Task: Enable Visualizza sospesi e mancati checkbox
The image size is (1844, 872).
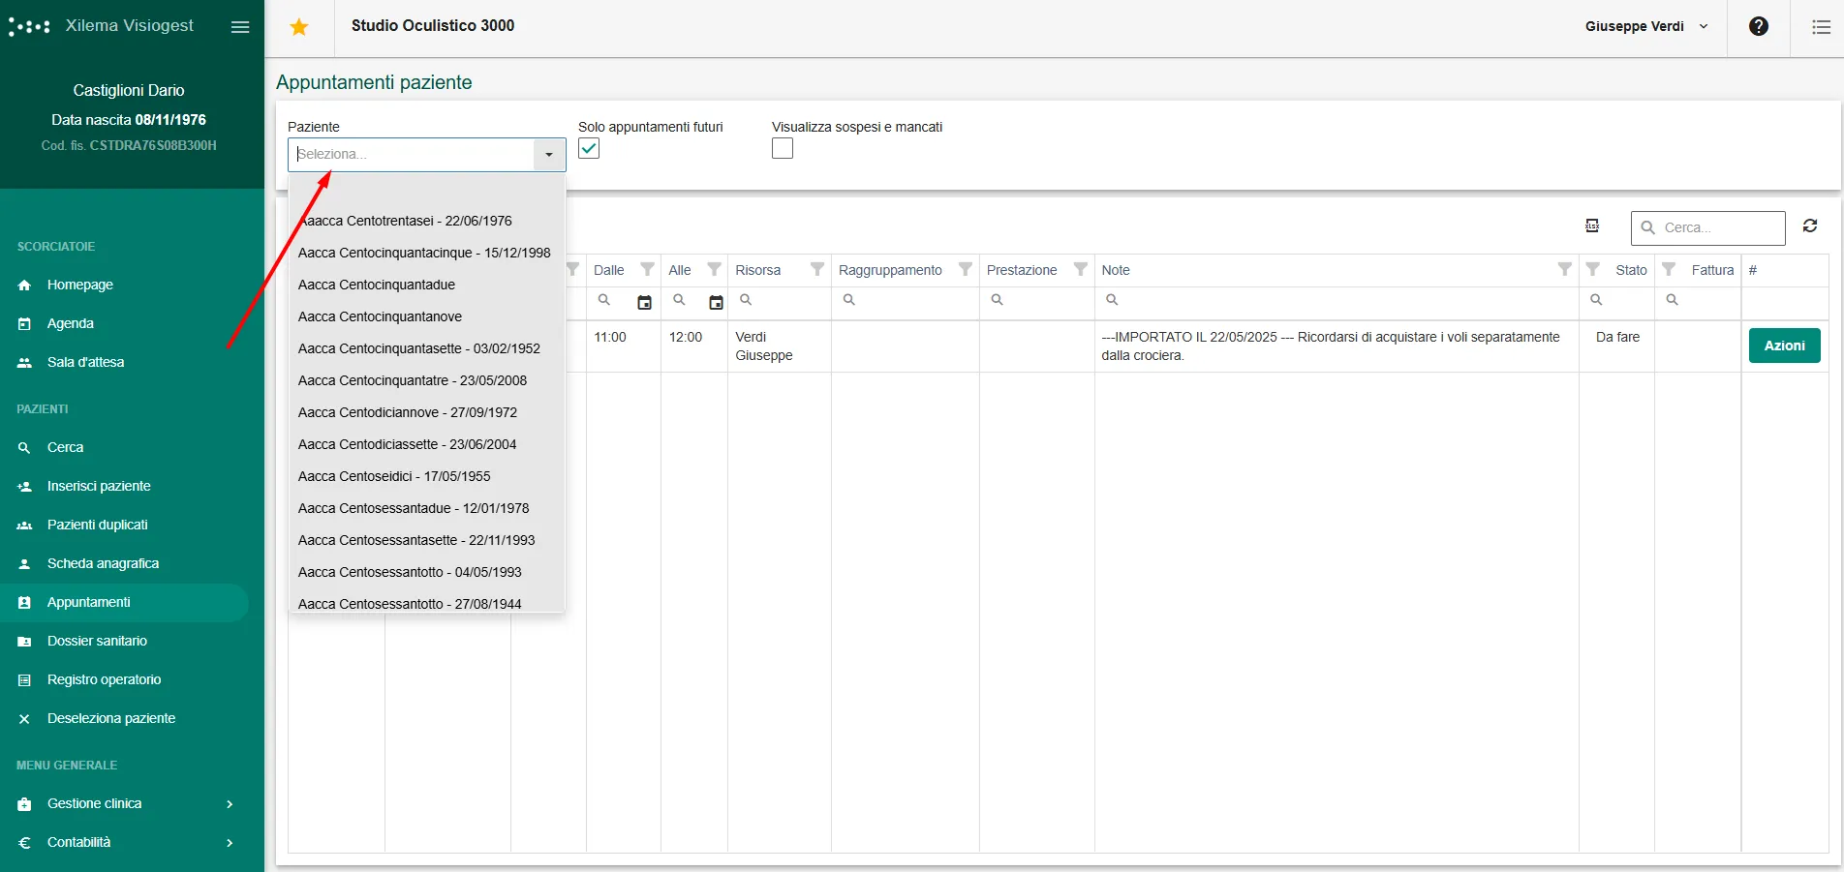Action: [783, 148]
